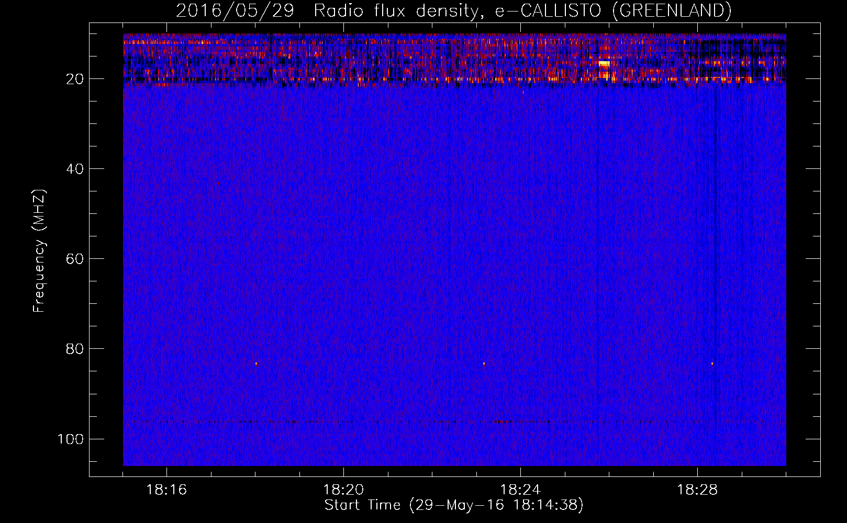Click the plot title "Radio flux density, e-CALLISTO (GREENLAND)"
The height and width of the screenshot is (523, 847).
coord(522,10)
